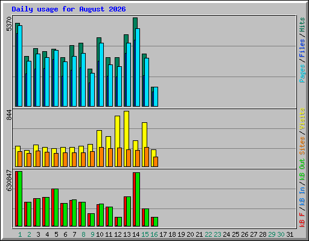Click the 844 visits axis value
Viewport: 309px width, 241px height.
tap(9, 115)
